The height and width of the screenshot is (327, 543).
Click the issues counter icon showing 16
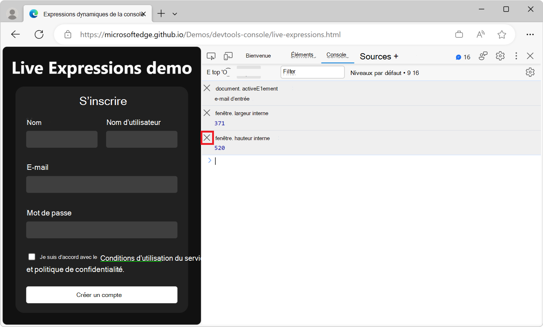(463, 56)
